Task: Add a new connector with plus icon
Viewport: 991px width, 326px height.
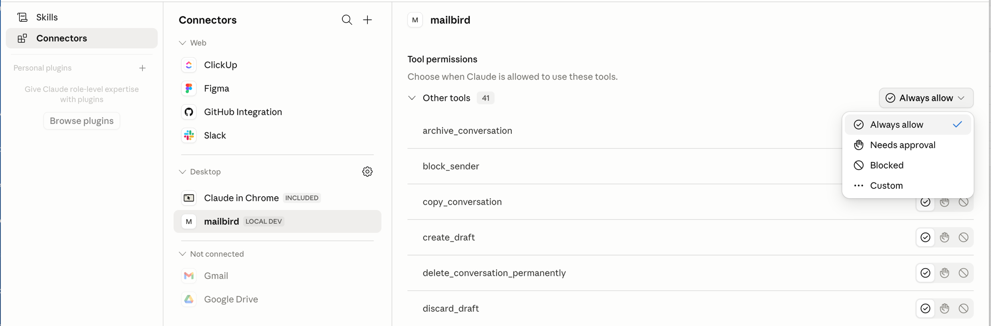Action: [367, 20]
